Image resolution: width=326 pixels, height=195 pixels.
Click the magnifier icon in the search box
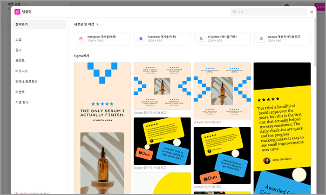(234, 12)
